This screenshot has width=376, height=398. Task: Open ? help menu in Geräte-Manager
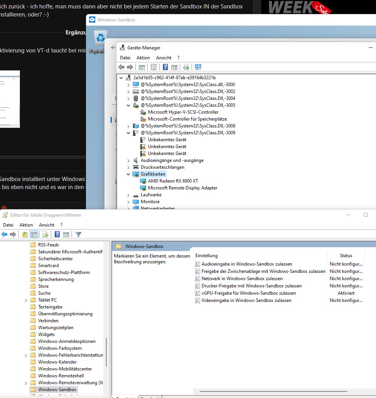click(x=178, y=58)
